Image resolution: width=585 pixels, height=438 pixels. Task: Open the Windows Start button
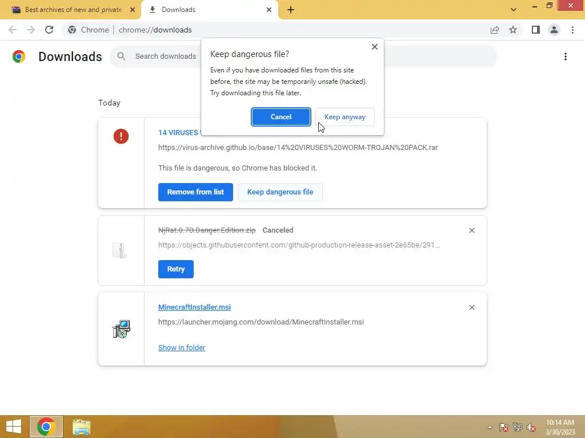[x=14, y=427]
